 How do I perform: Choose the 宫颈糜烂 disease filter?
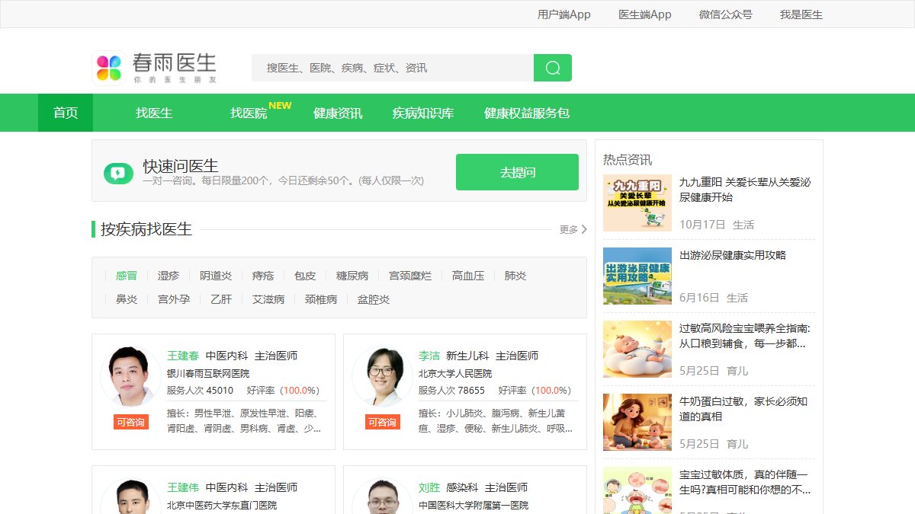pos(410,276)
